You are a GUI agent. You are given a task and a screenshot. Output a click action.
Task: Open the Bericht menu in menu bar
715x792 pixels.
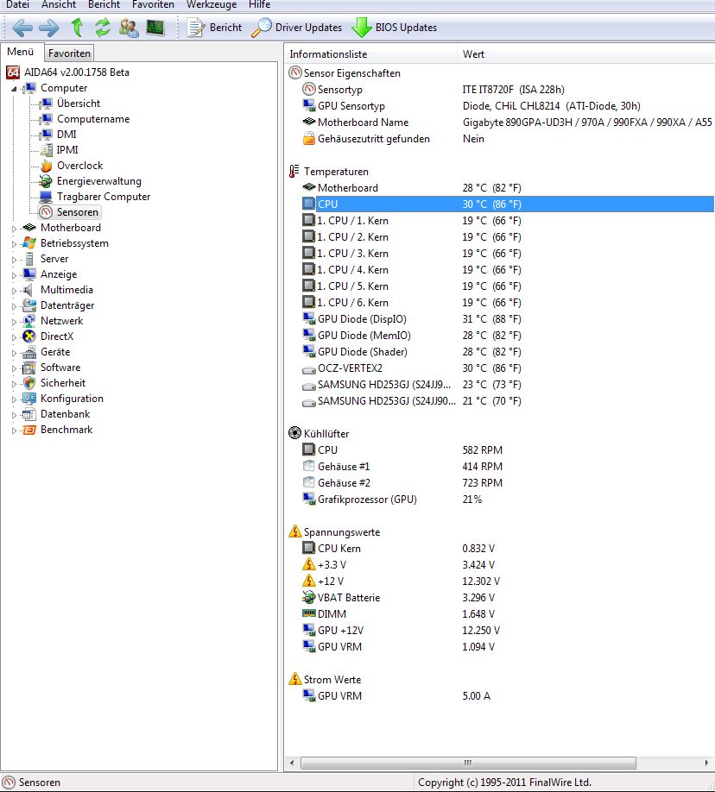click(104, 4)
